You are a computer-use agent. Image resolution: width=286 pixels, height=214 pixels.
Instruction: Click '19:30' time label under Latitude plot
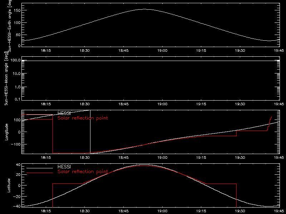(240, 211)
